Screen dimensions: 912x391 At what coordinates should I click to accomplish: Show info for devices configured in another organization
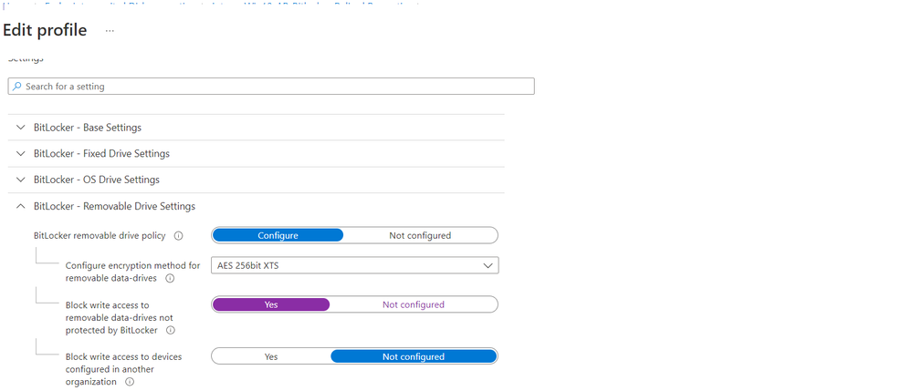click(130, 382)
